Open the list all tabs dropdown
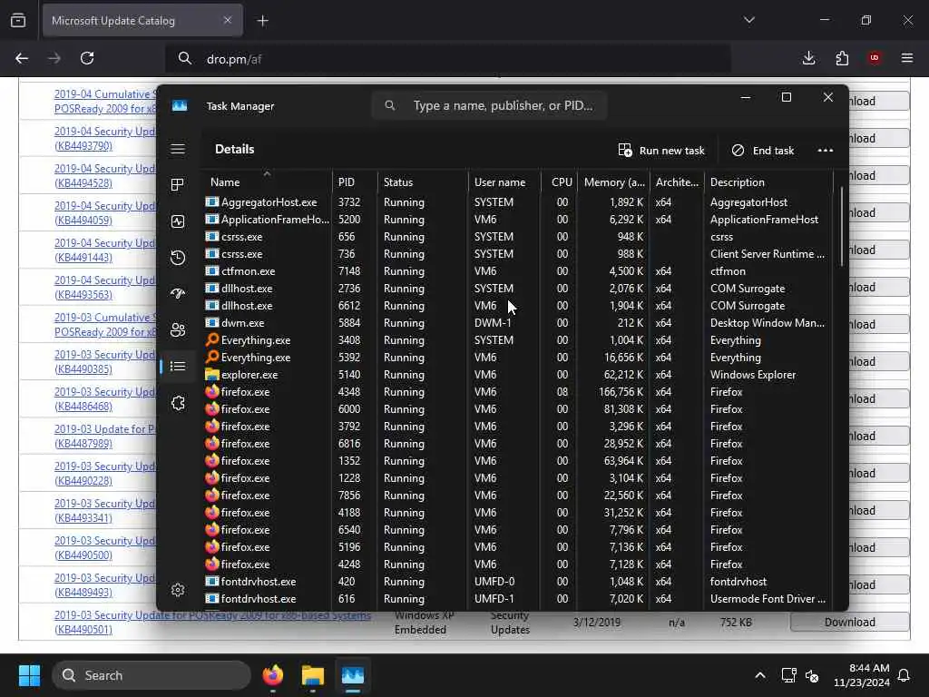The image size is (929, 697). pyautogui.click(x=749, y=20)
